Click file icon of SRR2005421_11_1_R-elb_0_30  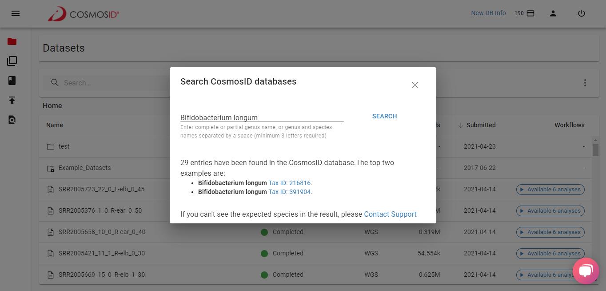pyautogui.click(x=51, y=254)
